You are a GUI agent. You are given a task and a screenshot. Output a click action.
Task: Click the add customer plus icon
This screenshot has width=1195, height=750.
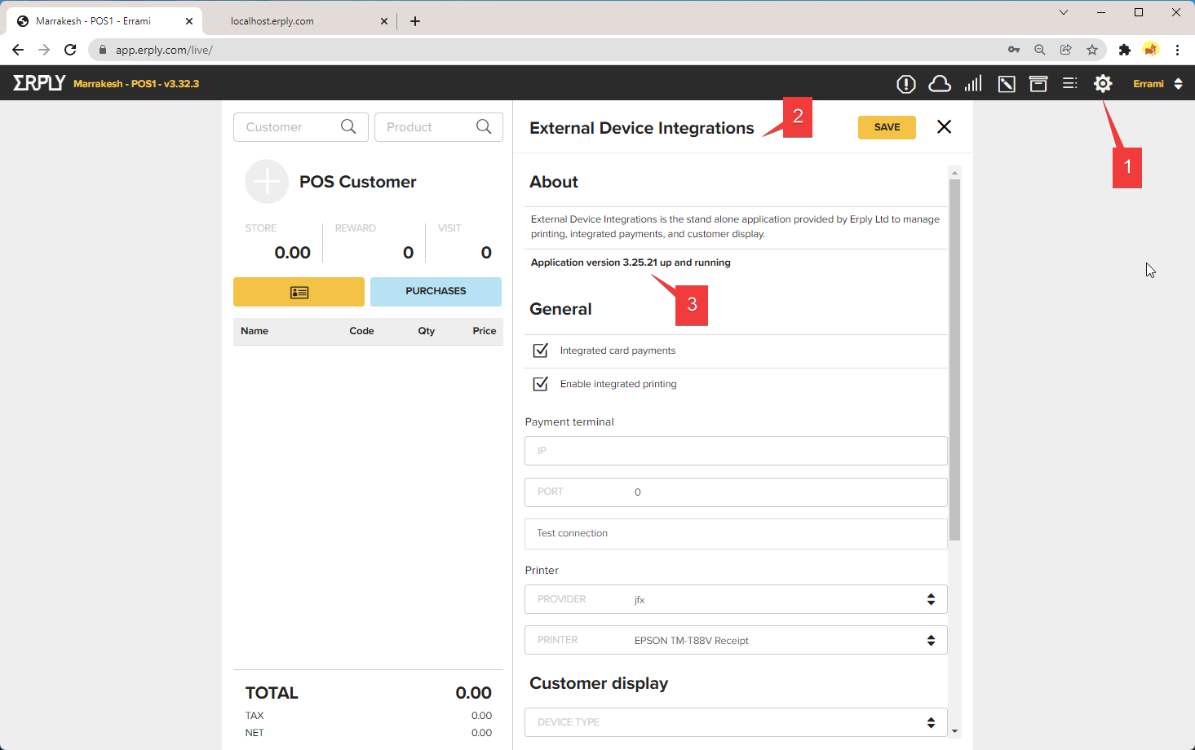(x=267, y=182)
